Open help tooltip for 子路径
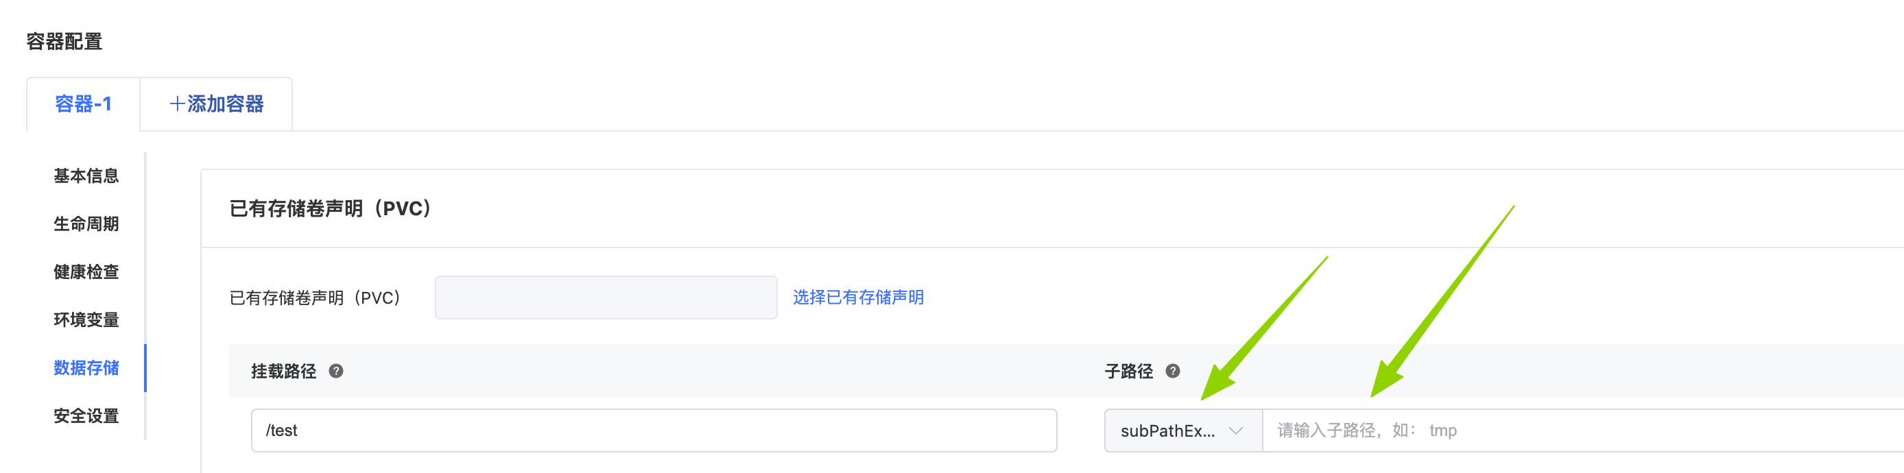The image size is (1904, 473). 1172,371
